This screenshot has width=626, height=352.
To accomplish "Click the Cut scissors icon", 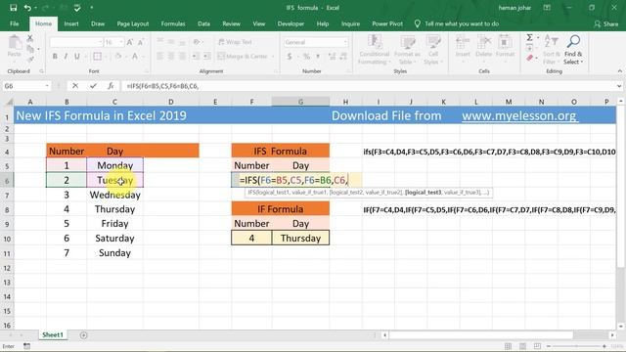I will coord(30,39).
